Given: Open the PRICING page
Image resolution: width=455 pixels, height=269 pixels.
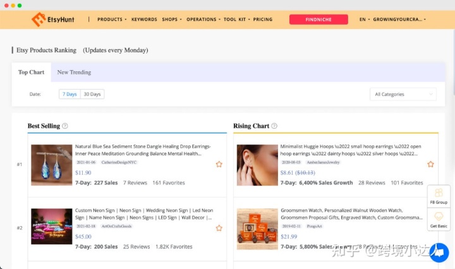Looking at the screenshot, I should (263, 20).
